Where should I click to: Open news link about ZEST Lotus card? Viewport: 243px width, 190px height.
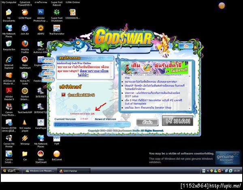[152, 94]
